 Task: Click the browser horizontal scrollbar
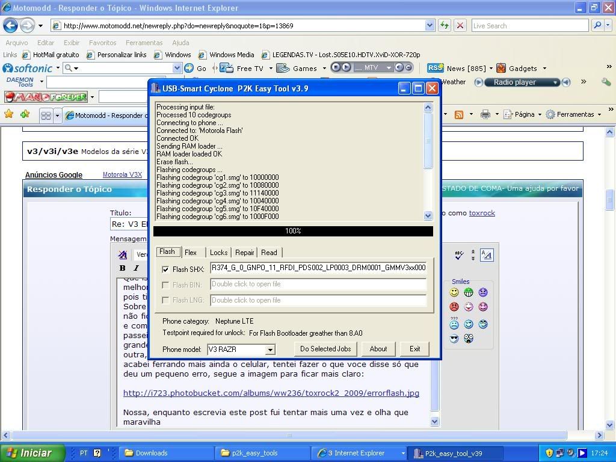click(303, 435)
